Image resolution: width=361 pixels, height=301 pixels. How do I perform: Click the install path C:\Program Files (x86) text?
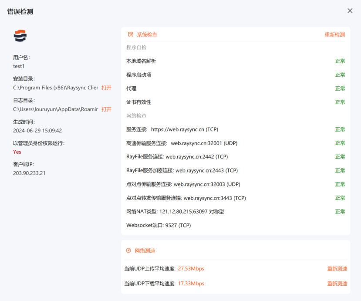tap(55, 88)
